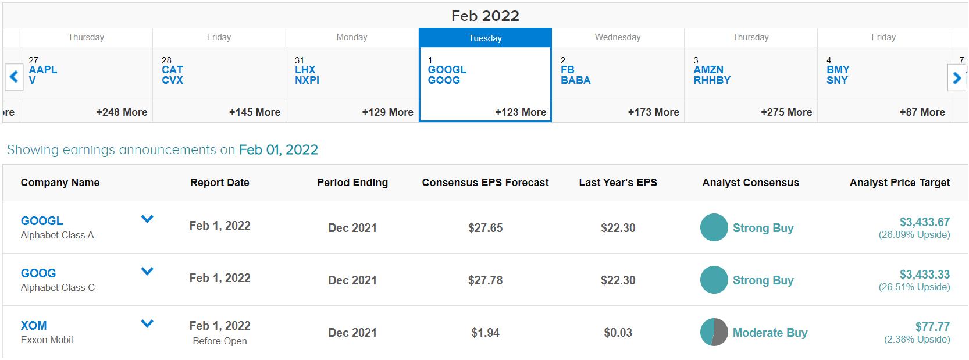Image resolution: width=969 pixels, height=360 pixels.
Task: Open AAPL ticker link on Thursday 27
Action: 43,70
